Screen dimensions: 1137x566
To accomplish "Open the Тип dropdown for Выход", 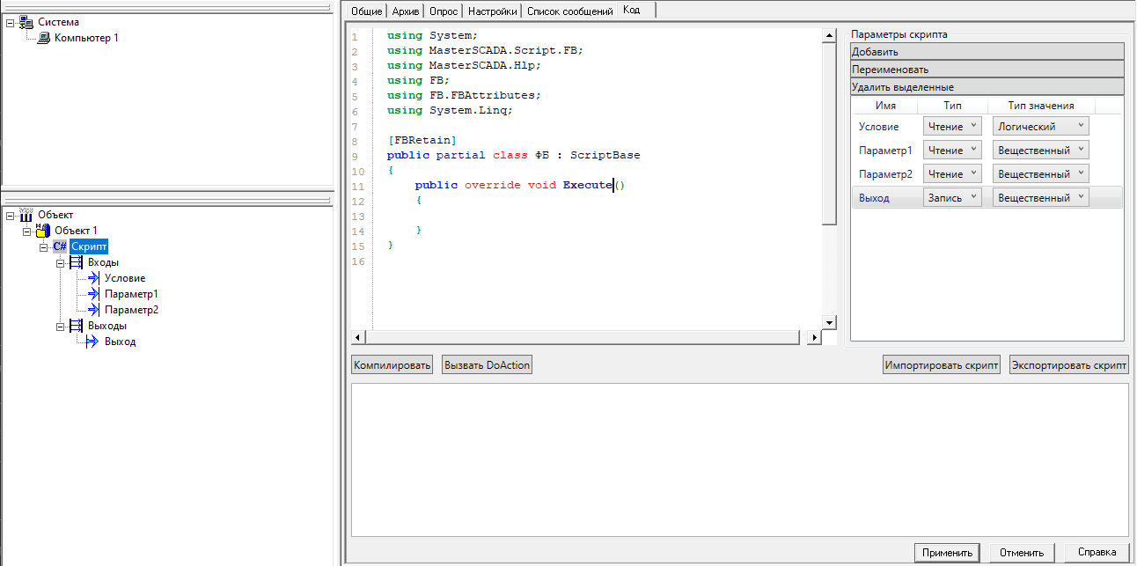I will [952, 198].
